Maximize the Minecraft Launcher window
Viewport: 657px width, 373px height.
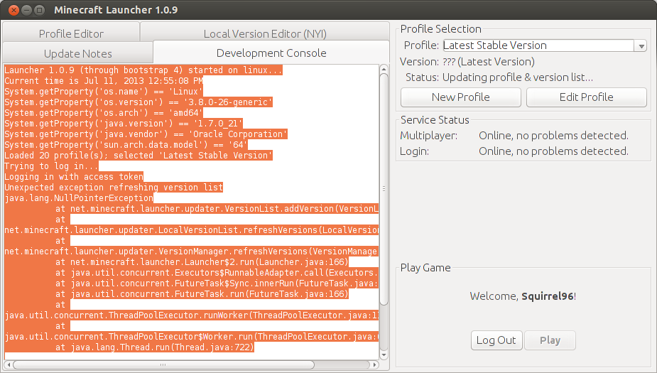pos(39,10)
